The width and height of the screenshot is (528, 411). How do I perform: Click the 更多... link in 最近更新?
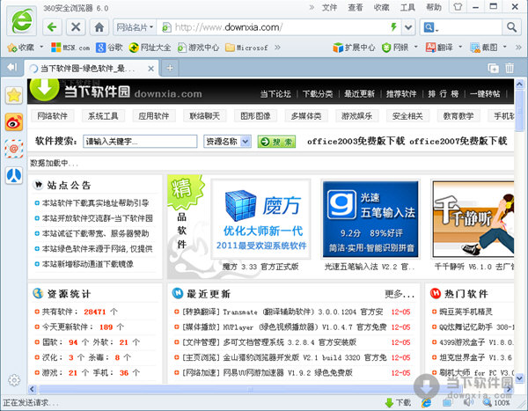click(x=400, y=294)
